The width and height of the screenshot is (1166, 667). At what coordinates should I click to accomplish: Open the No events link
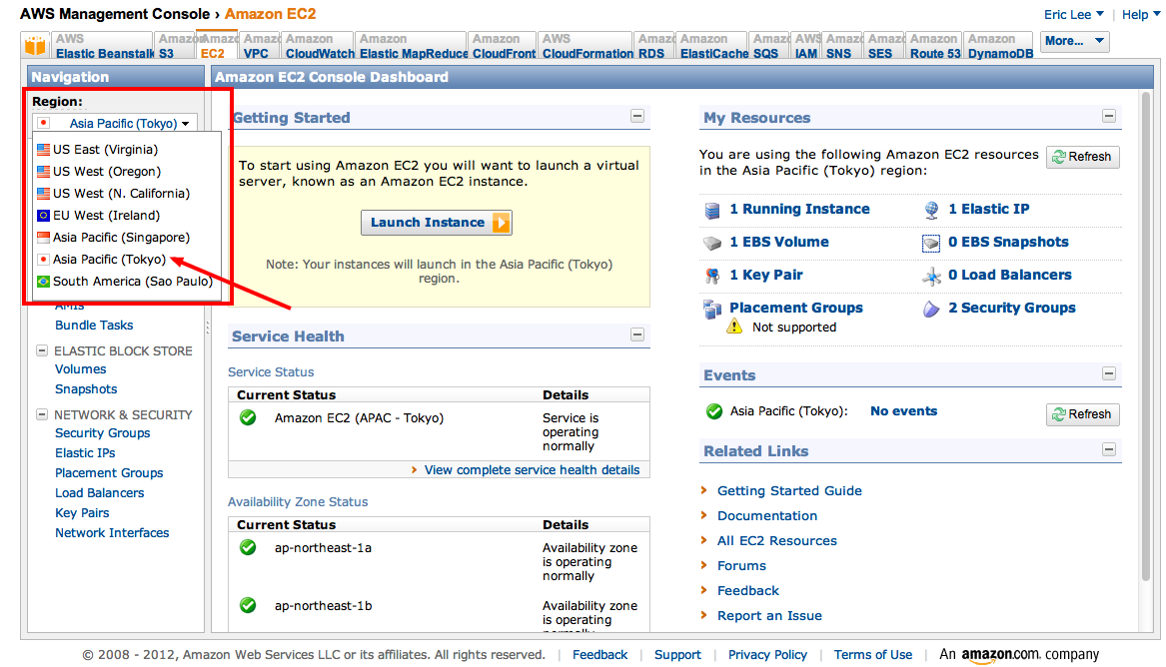coord(903,410)
